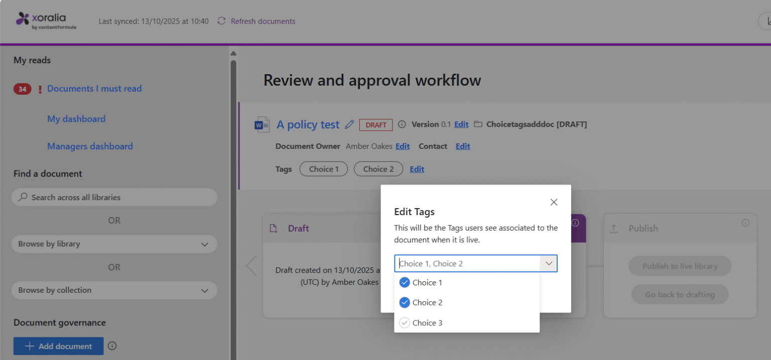Screen dimensions: 771x360
Task: Open Managers dashboard from the sidebar
Action: point(90,146)
